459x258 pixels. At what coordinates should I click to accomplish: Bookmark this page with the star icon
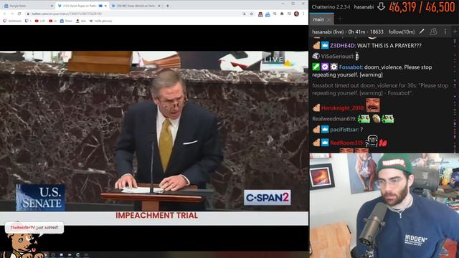(x=252, y=14)
